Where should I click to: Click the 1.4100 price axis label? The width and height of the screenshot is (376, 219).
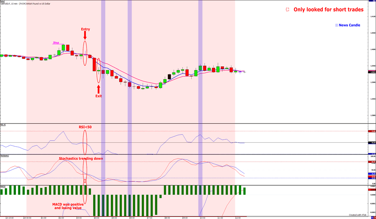[x=373, y=17]
